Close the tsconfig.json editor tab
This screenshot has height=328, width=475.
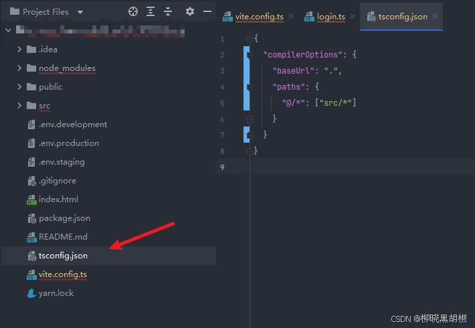pyautogui.click(x=435, y=16)
